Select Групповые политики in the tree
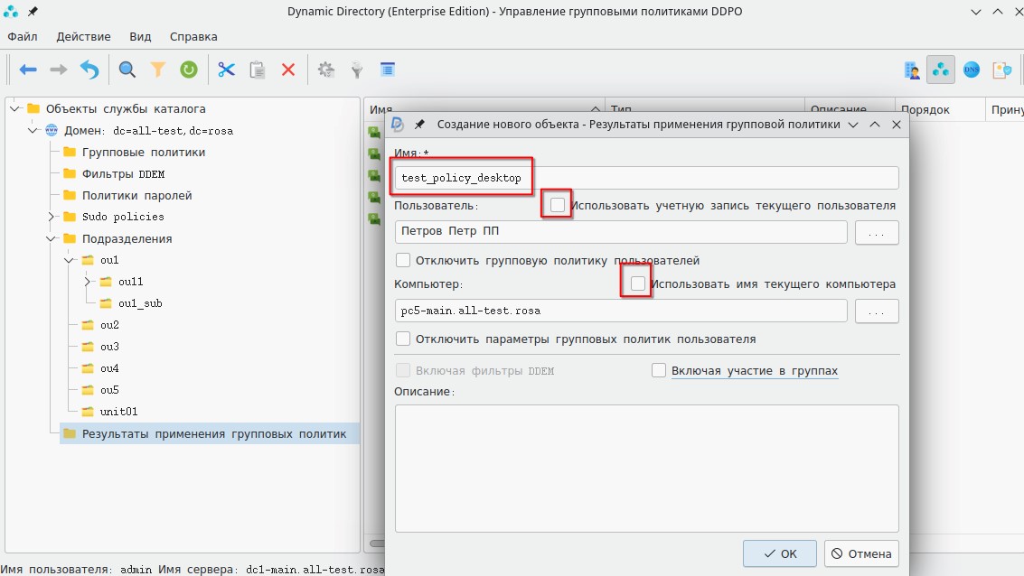This screenshot has height=576, width=1024. [143, 153]
